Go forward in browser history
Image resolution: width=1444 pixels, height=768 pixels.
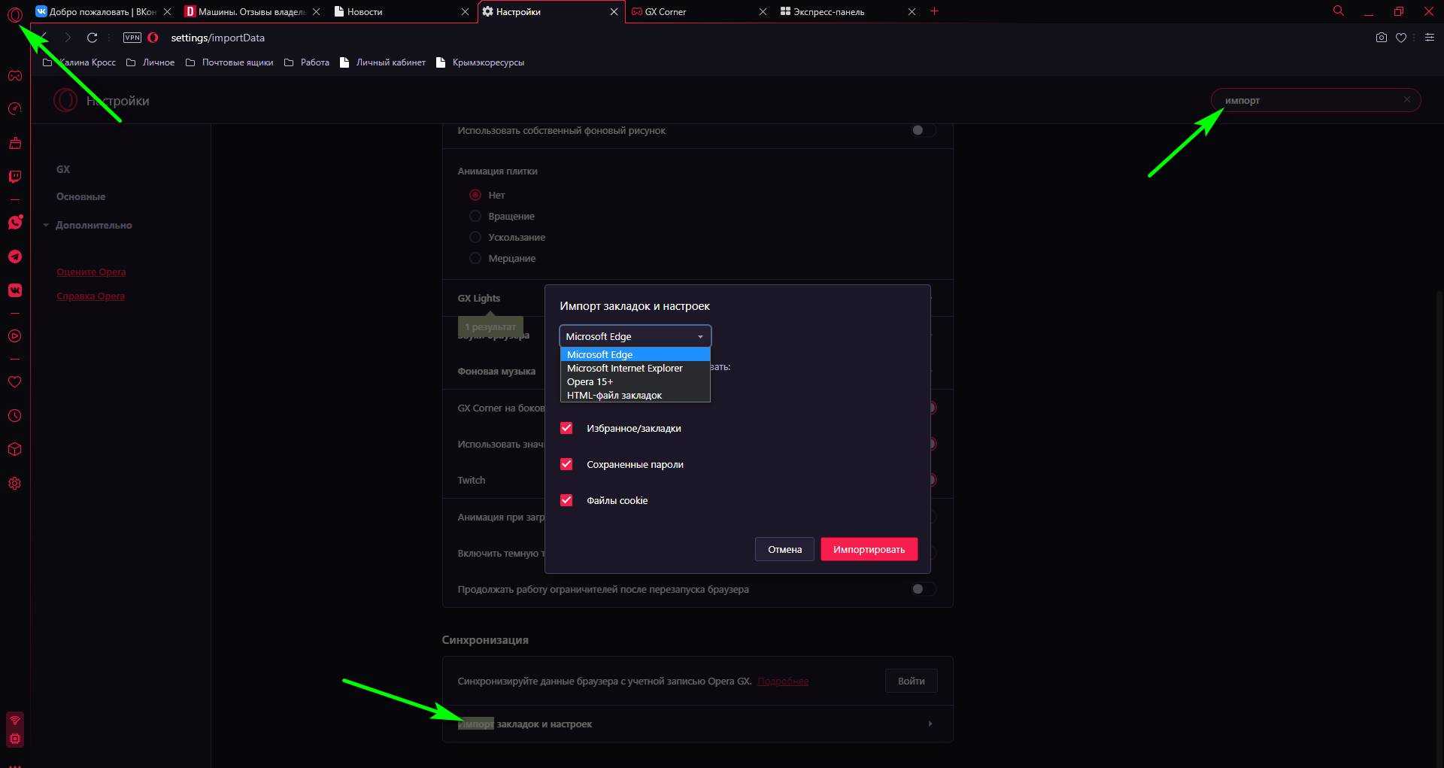pyautogui.click(x=68, y=38)
